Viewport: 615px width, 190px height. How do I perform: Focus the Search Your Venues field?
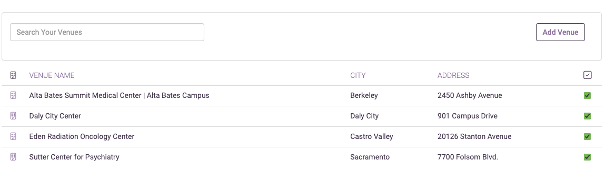pyautogui.click(x=107, y=32)
